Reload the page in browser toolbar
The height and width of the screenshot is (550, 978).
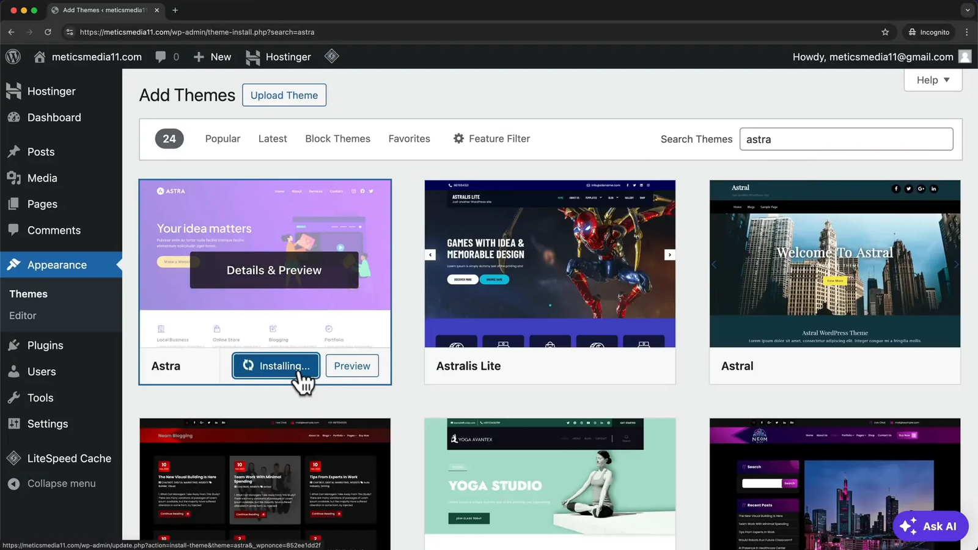[x=48, y=32]
